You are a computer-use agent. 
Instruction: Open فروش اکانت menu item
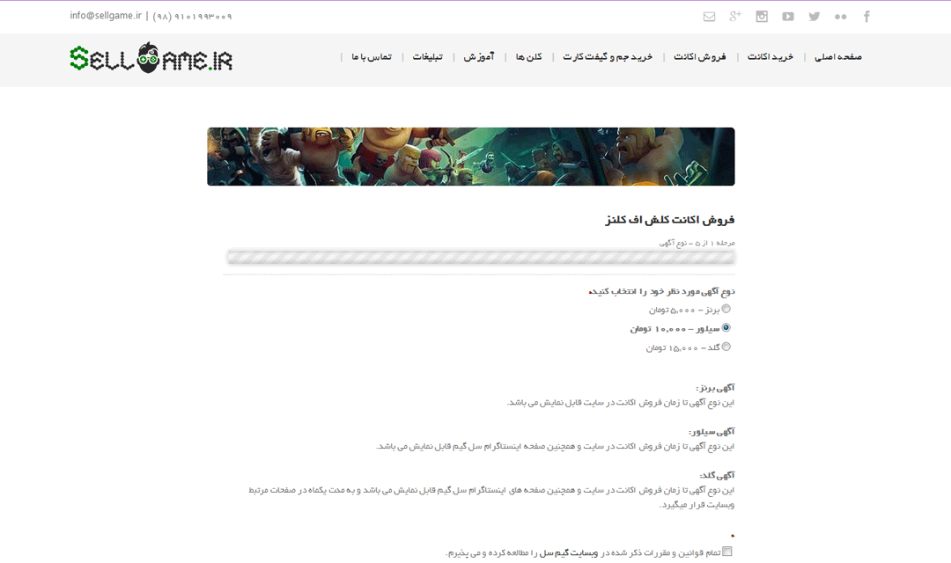700,57
